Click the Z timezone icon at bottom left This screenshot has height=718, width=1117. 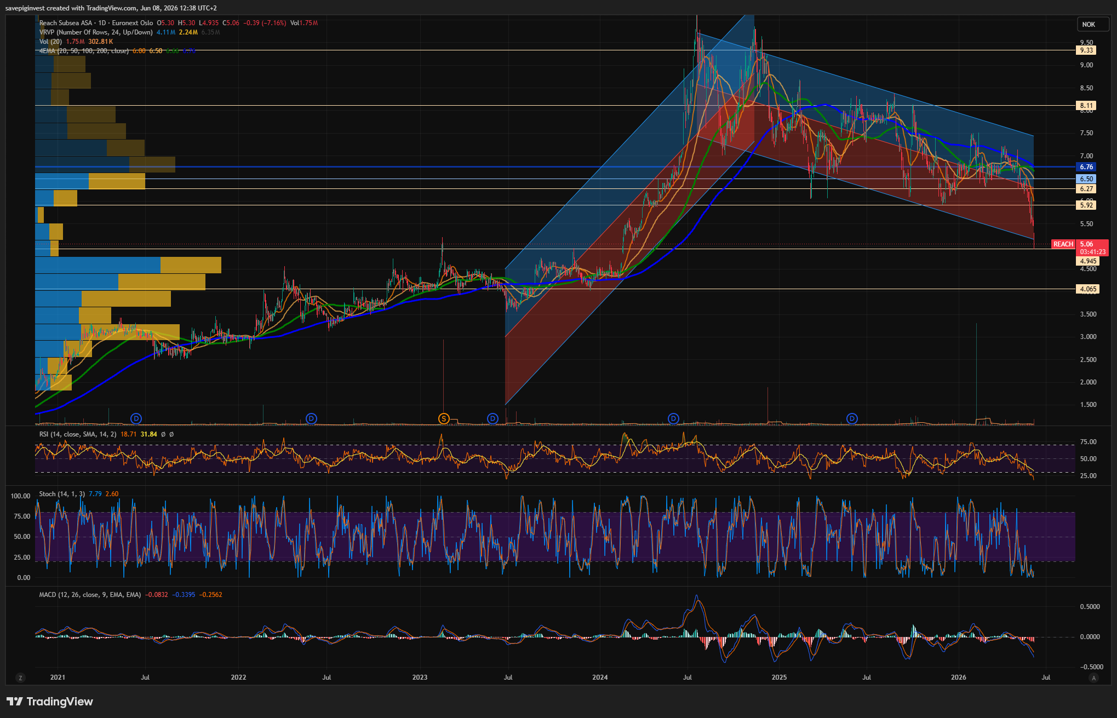point(20,678)
